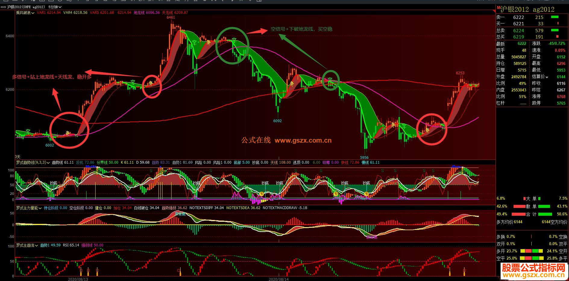Select the 6092 low price label
The width and height of the screenshot is (569, 281).
click(278, 121)
